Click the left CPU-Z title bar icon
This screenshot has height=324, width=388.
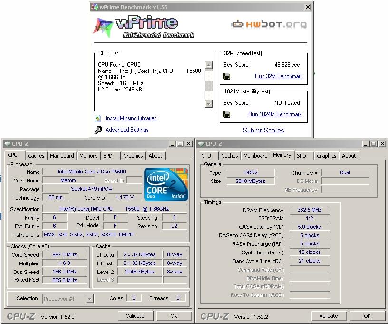tap(8, 144)
